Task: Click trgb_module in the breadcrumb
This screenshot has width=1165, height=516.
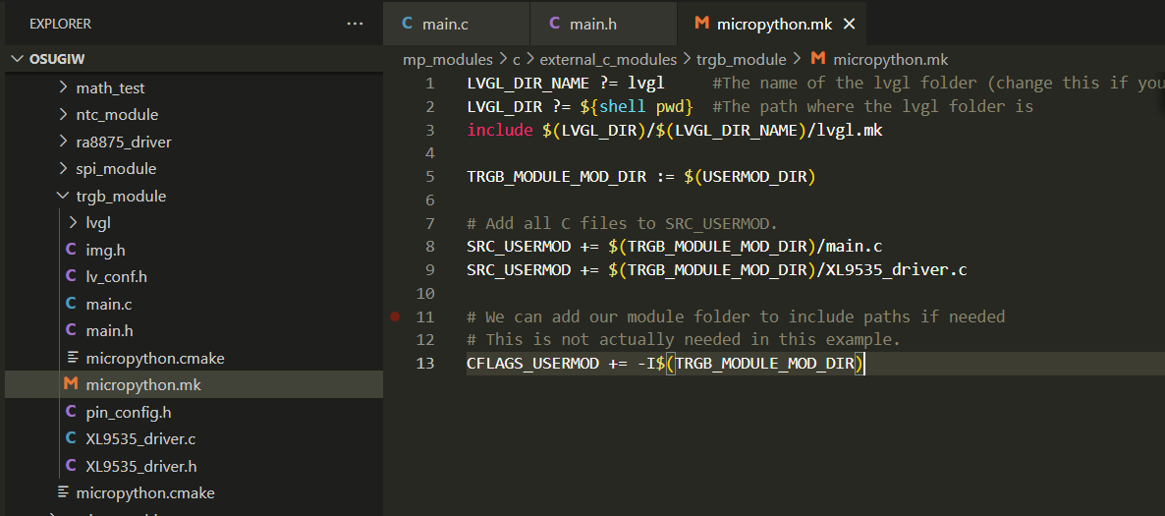Action: pyautogui.click(x=742, y=60)
